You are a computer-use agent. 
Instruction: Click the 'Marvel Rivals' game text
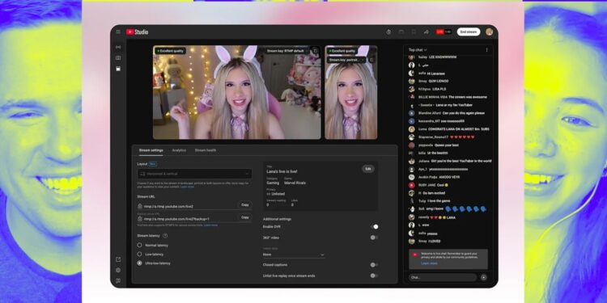295,183
